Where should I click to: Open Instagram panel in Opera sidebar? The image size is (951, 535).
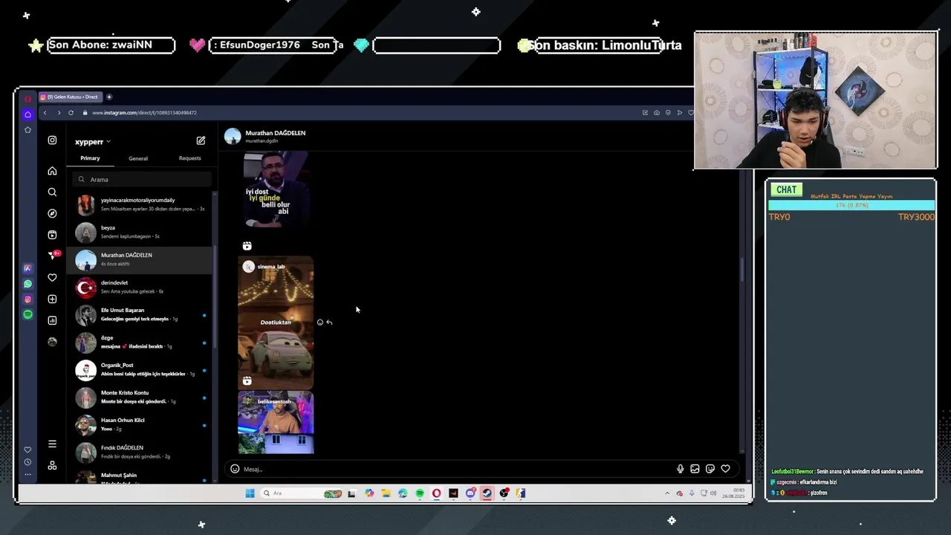pos(27,299)
